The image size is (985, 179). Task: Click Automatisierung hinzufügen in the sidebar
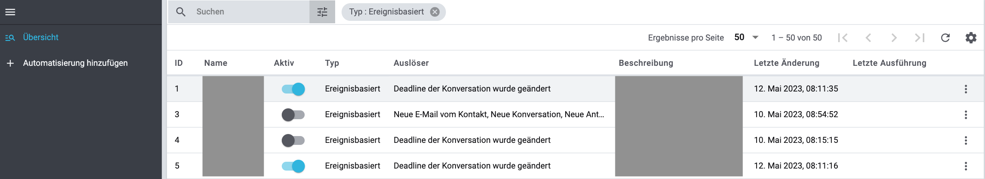(x=75, y=63)
